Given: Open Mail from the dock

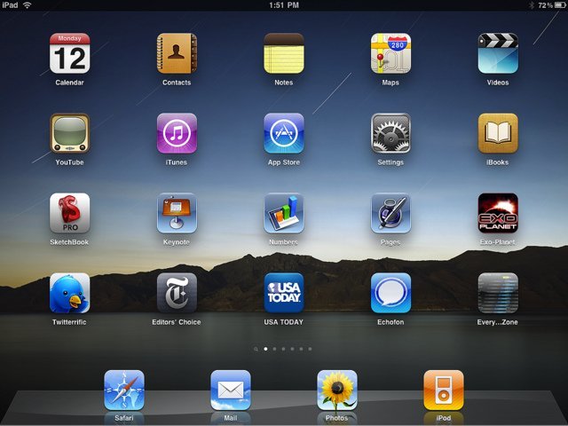Looking at the screenshot, I should coord(230,390).
